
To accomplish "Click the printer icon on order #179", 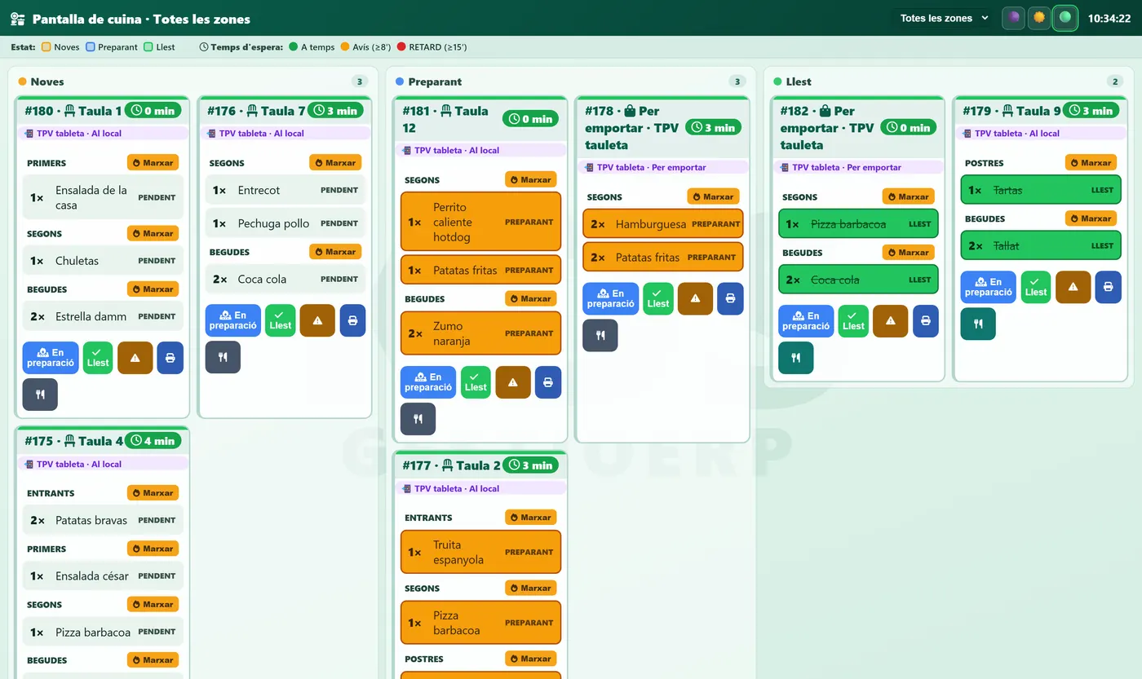I will [x=1108, y=287].
